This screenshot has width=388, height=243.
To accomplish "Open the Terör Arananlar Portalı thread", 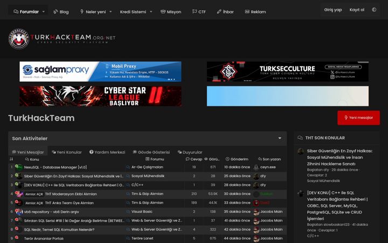I will [44, 239].
